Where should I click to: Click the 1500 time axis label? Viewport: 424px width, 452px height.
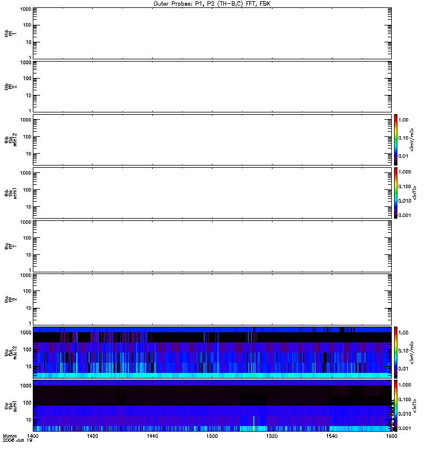[212, 436]
